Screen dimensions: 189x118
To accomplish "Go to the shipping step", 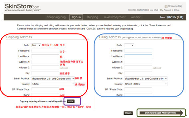I will pos(92,17).
